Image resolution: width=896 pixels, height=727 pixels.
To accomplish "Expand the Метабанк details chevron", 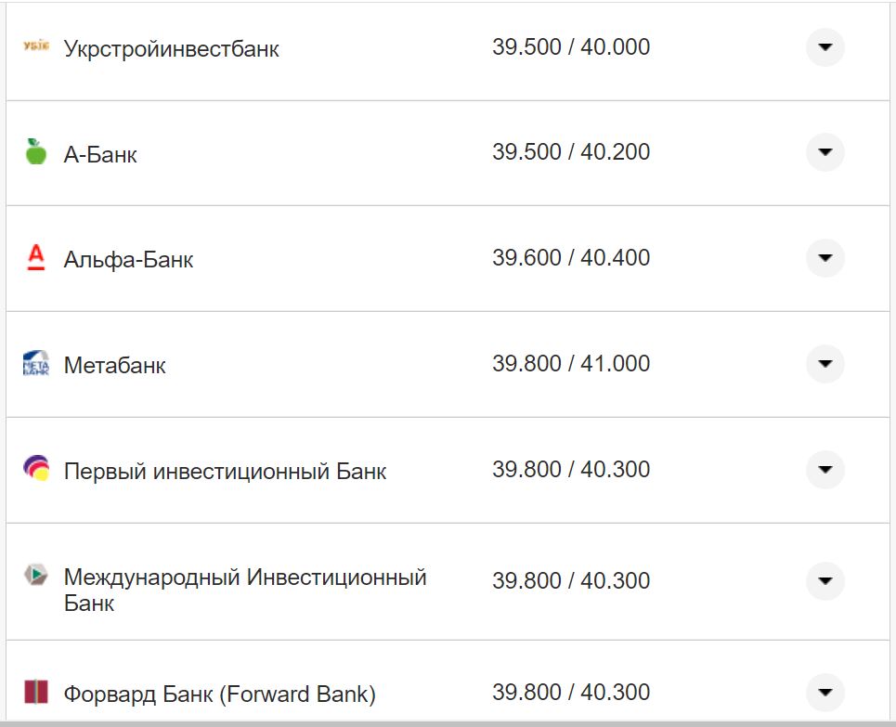I will (x=825, y=364).
